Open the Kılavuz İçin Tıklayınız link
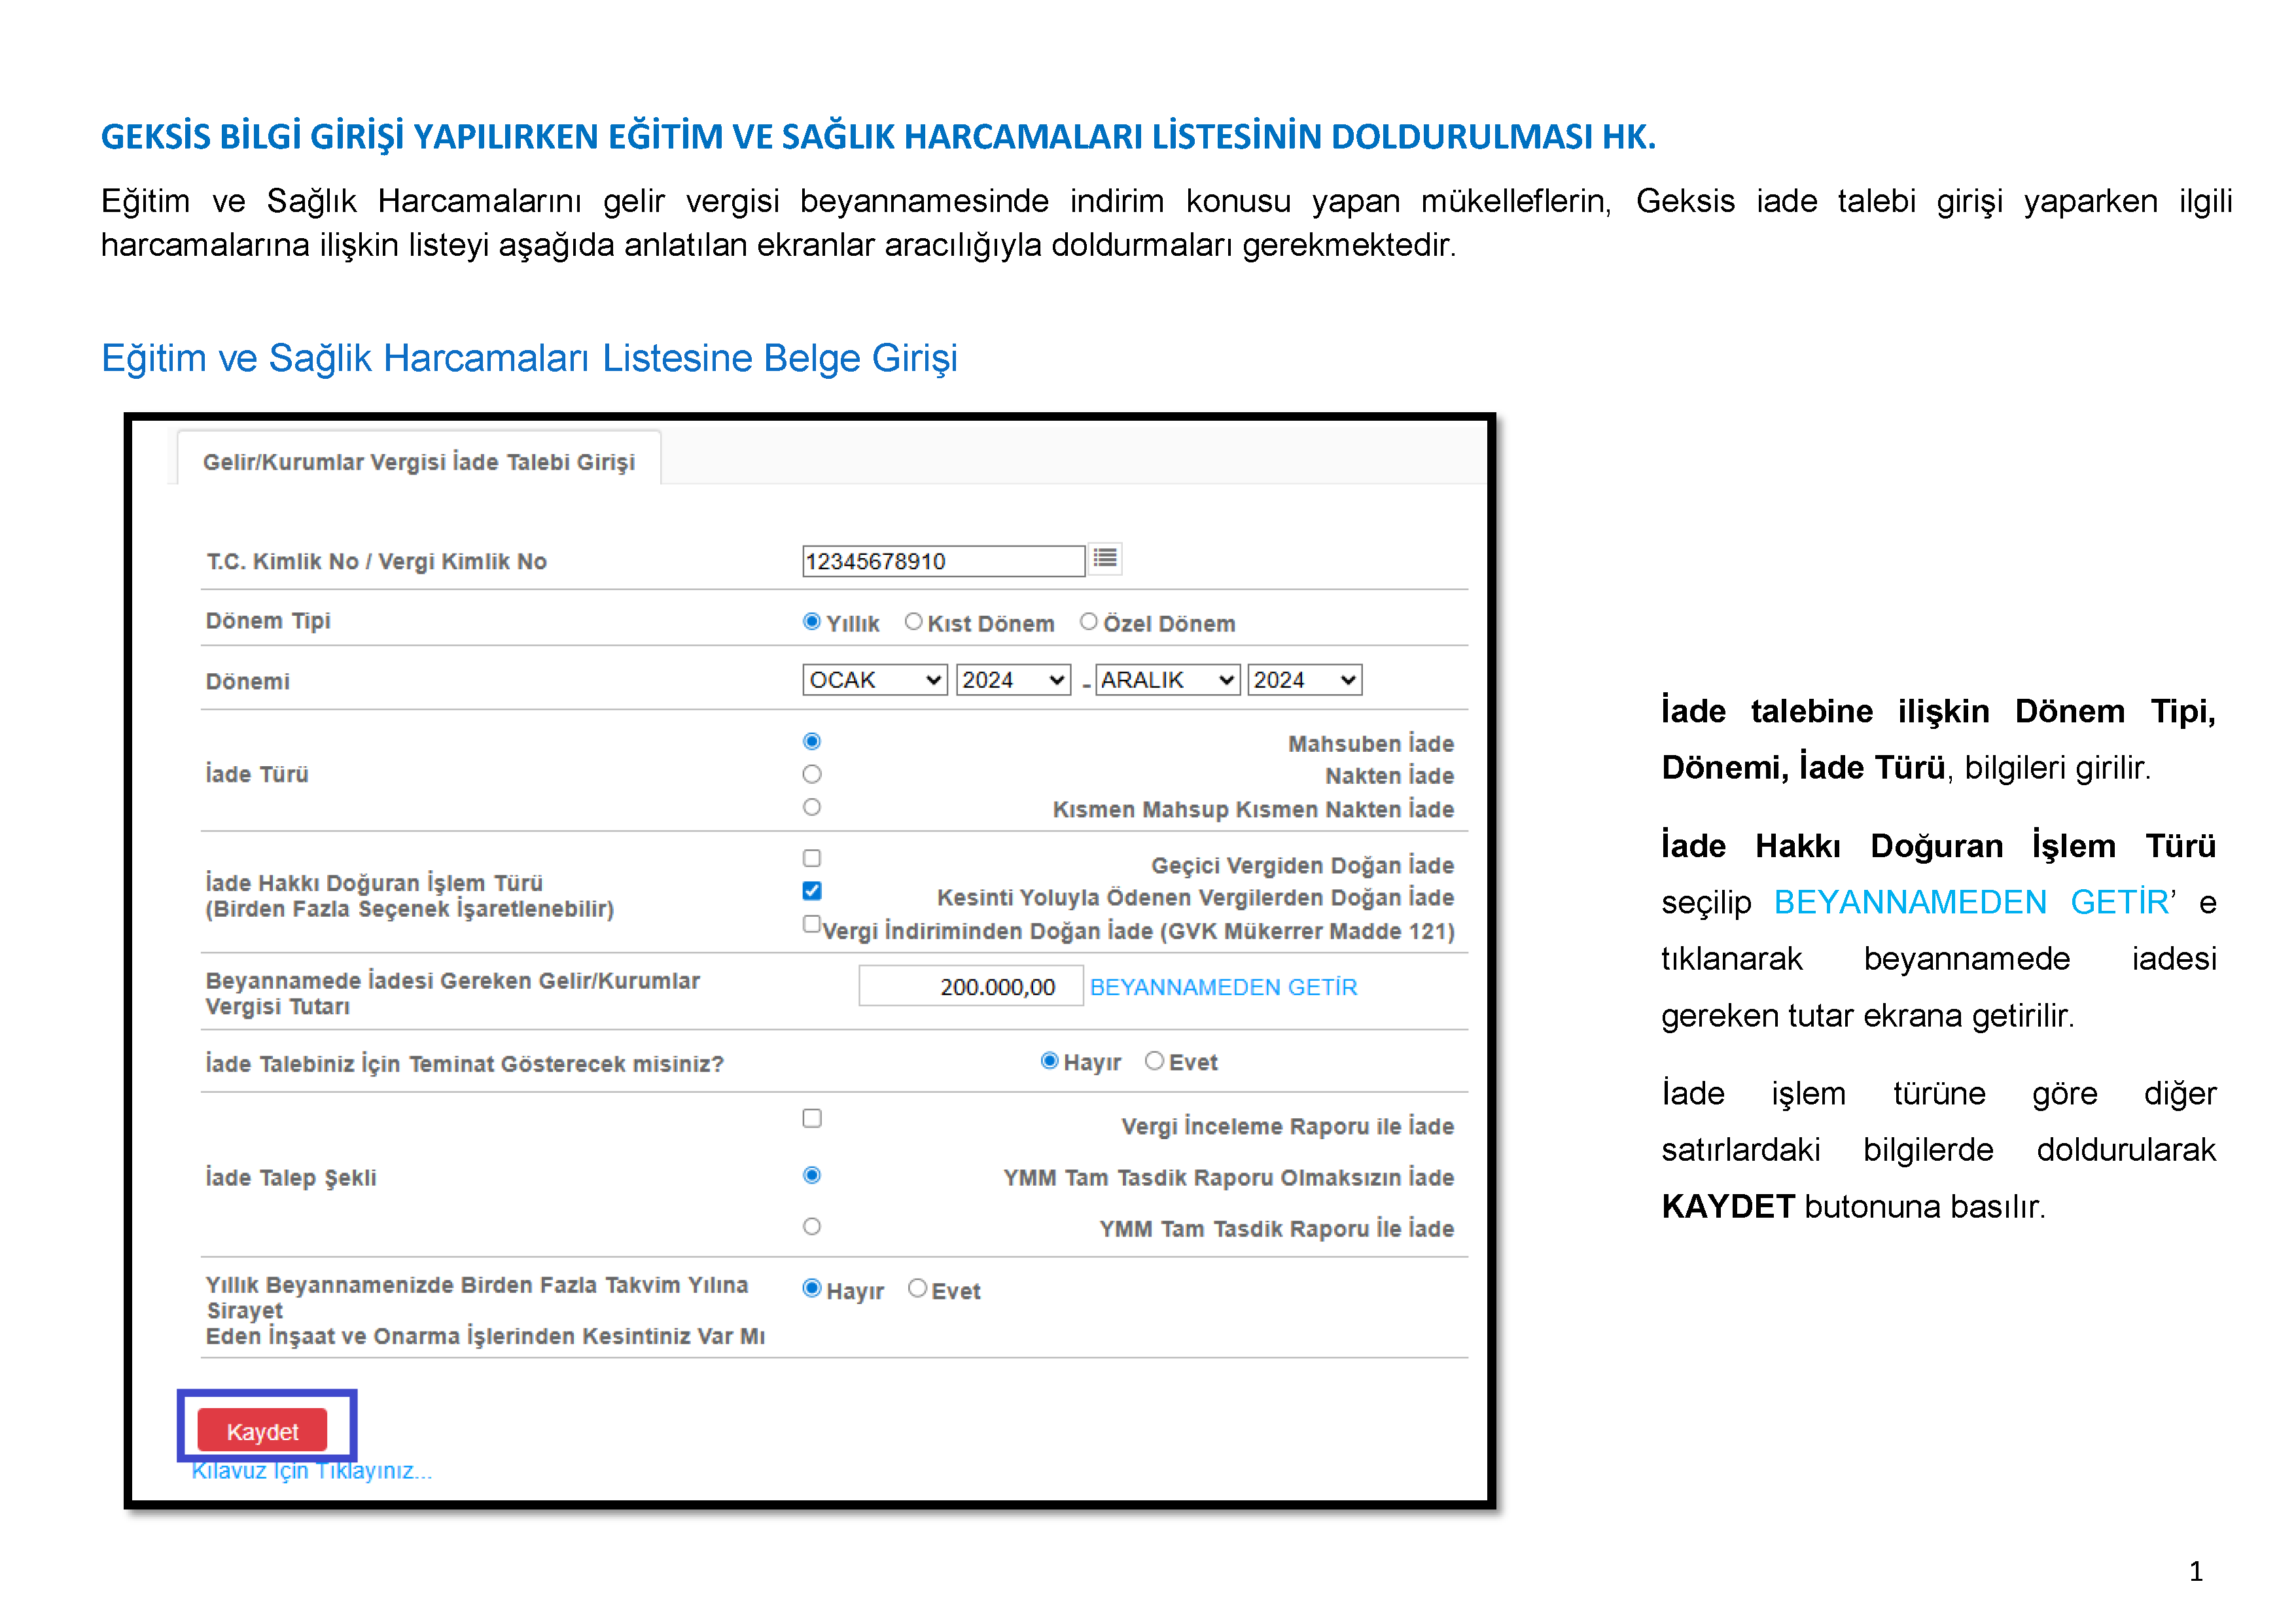Image resolution: width=2296 pixels, height=1624 pixels. click(x=310, y=1471)
